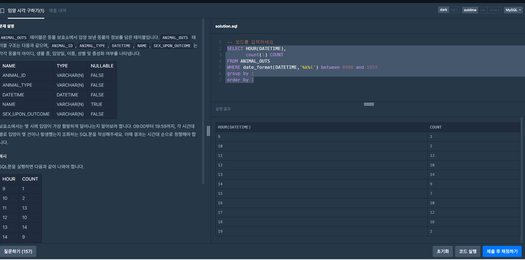Click the ANIMAL_TYPE row in schema table
The height and width of the screenshot is (260, 525).
click(58, 85)
